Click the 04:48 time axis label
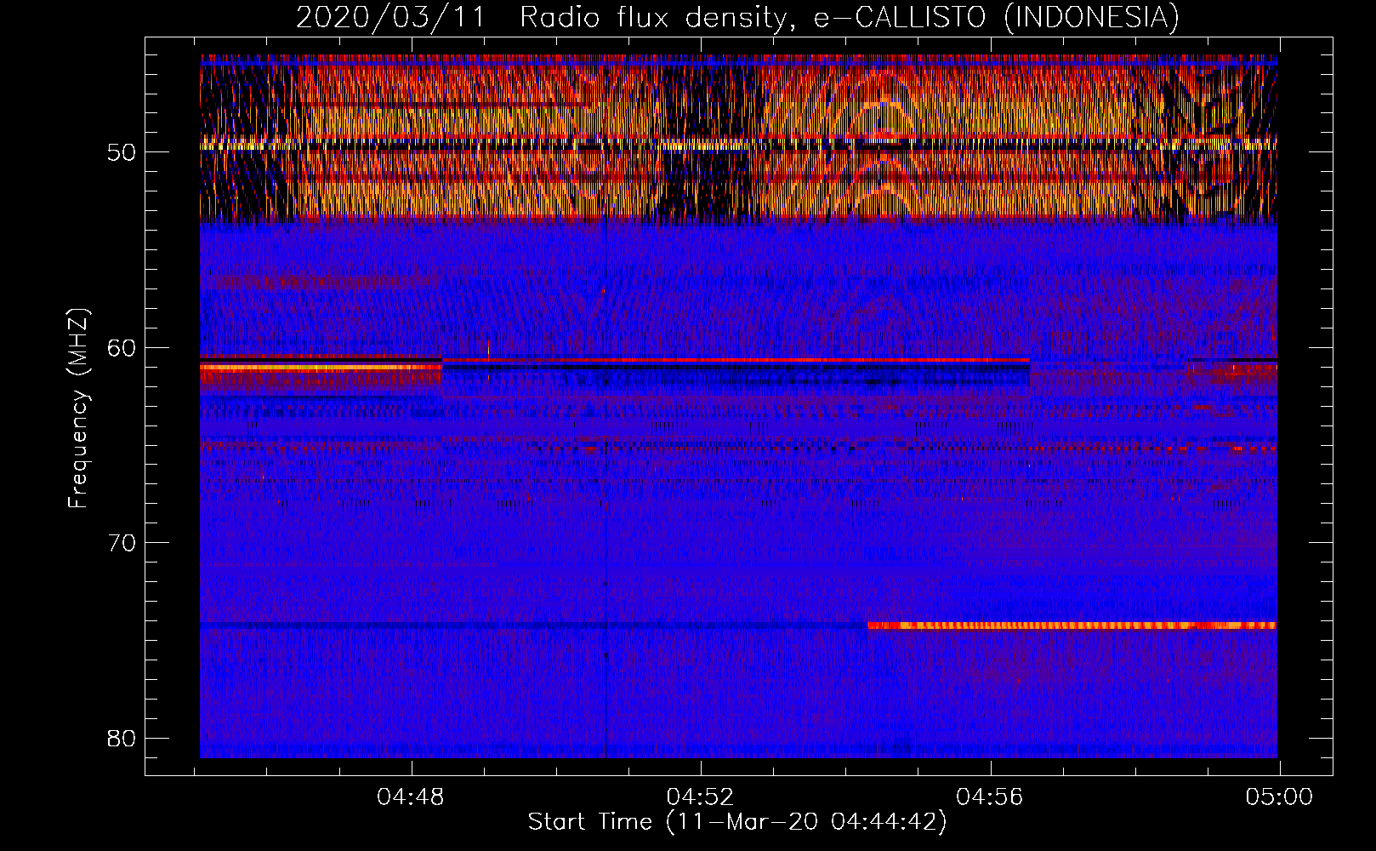 (x=411, y=797)
